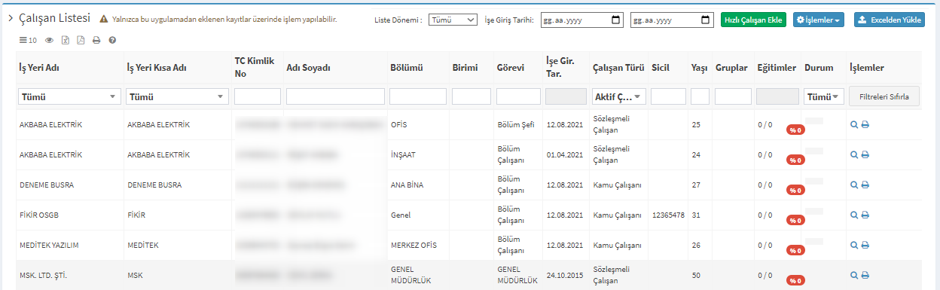Open the Çalışan Türü filter showing Aktif Ç…
This screenshot has width=940, height=290.
pyautogui.click(x=619, y=96)
